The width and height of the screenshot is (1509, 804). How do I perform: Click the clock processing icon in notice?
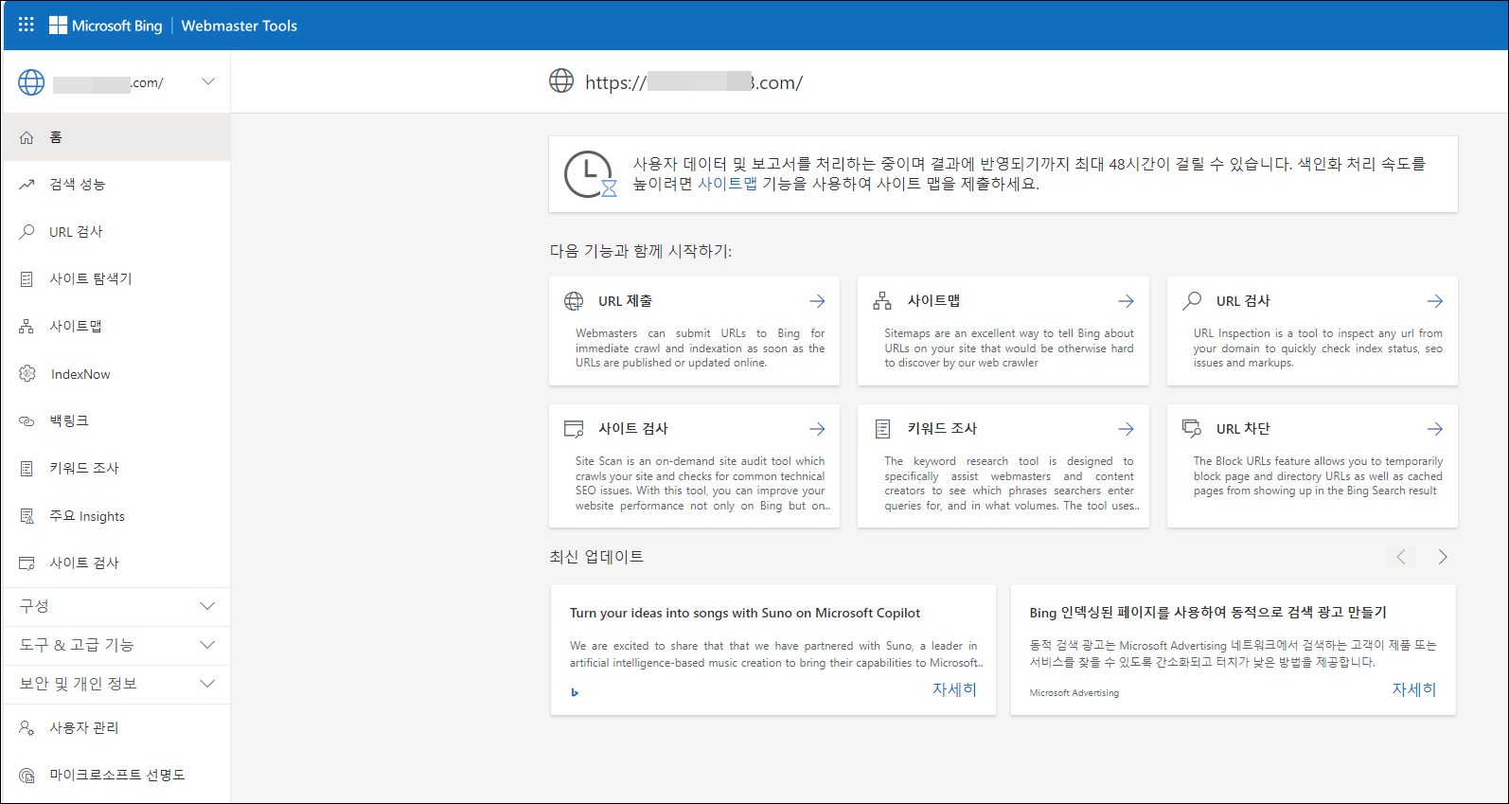click(590, 174)
